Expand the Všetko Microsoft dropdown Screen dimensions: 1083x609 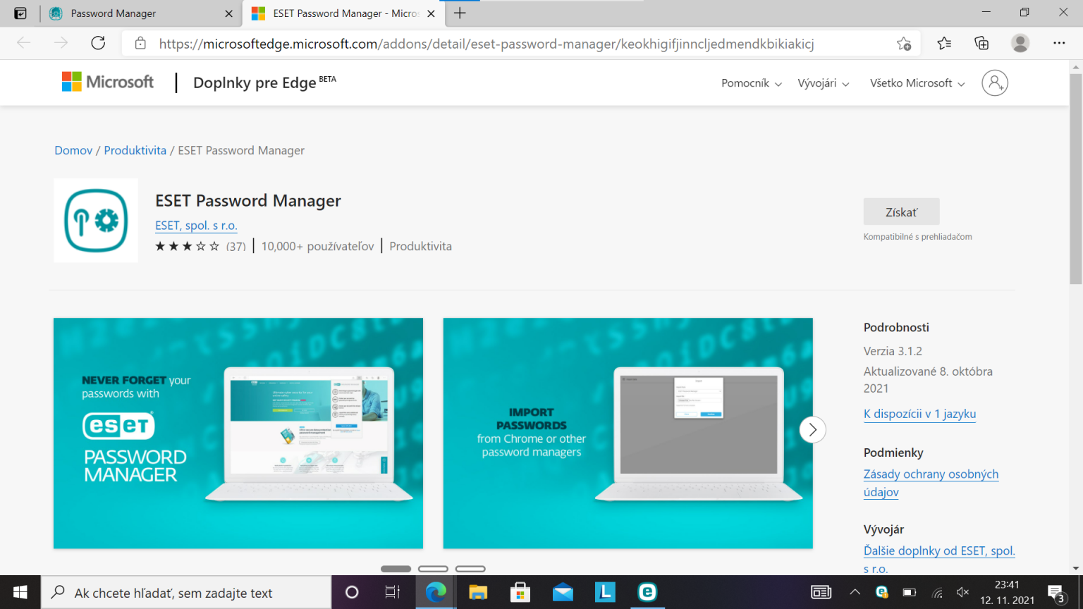[917, 83]
